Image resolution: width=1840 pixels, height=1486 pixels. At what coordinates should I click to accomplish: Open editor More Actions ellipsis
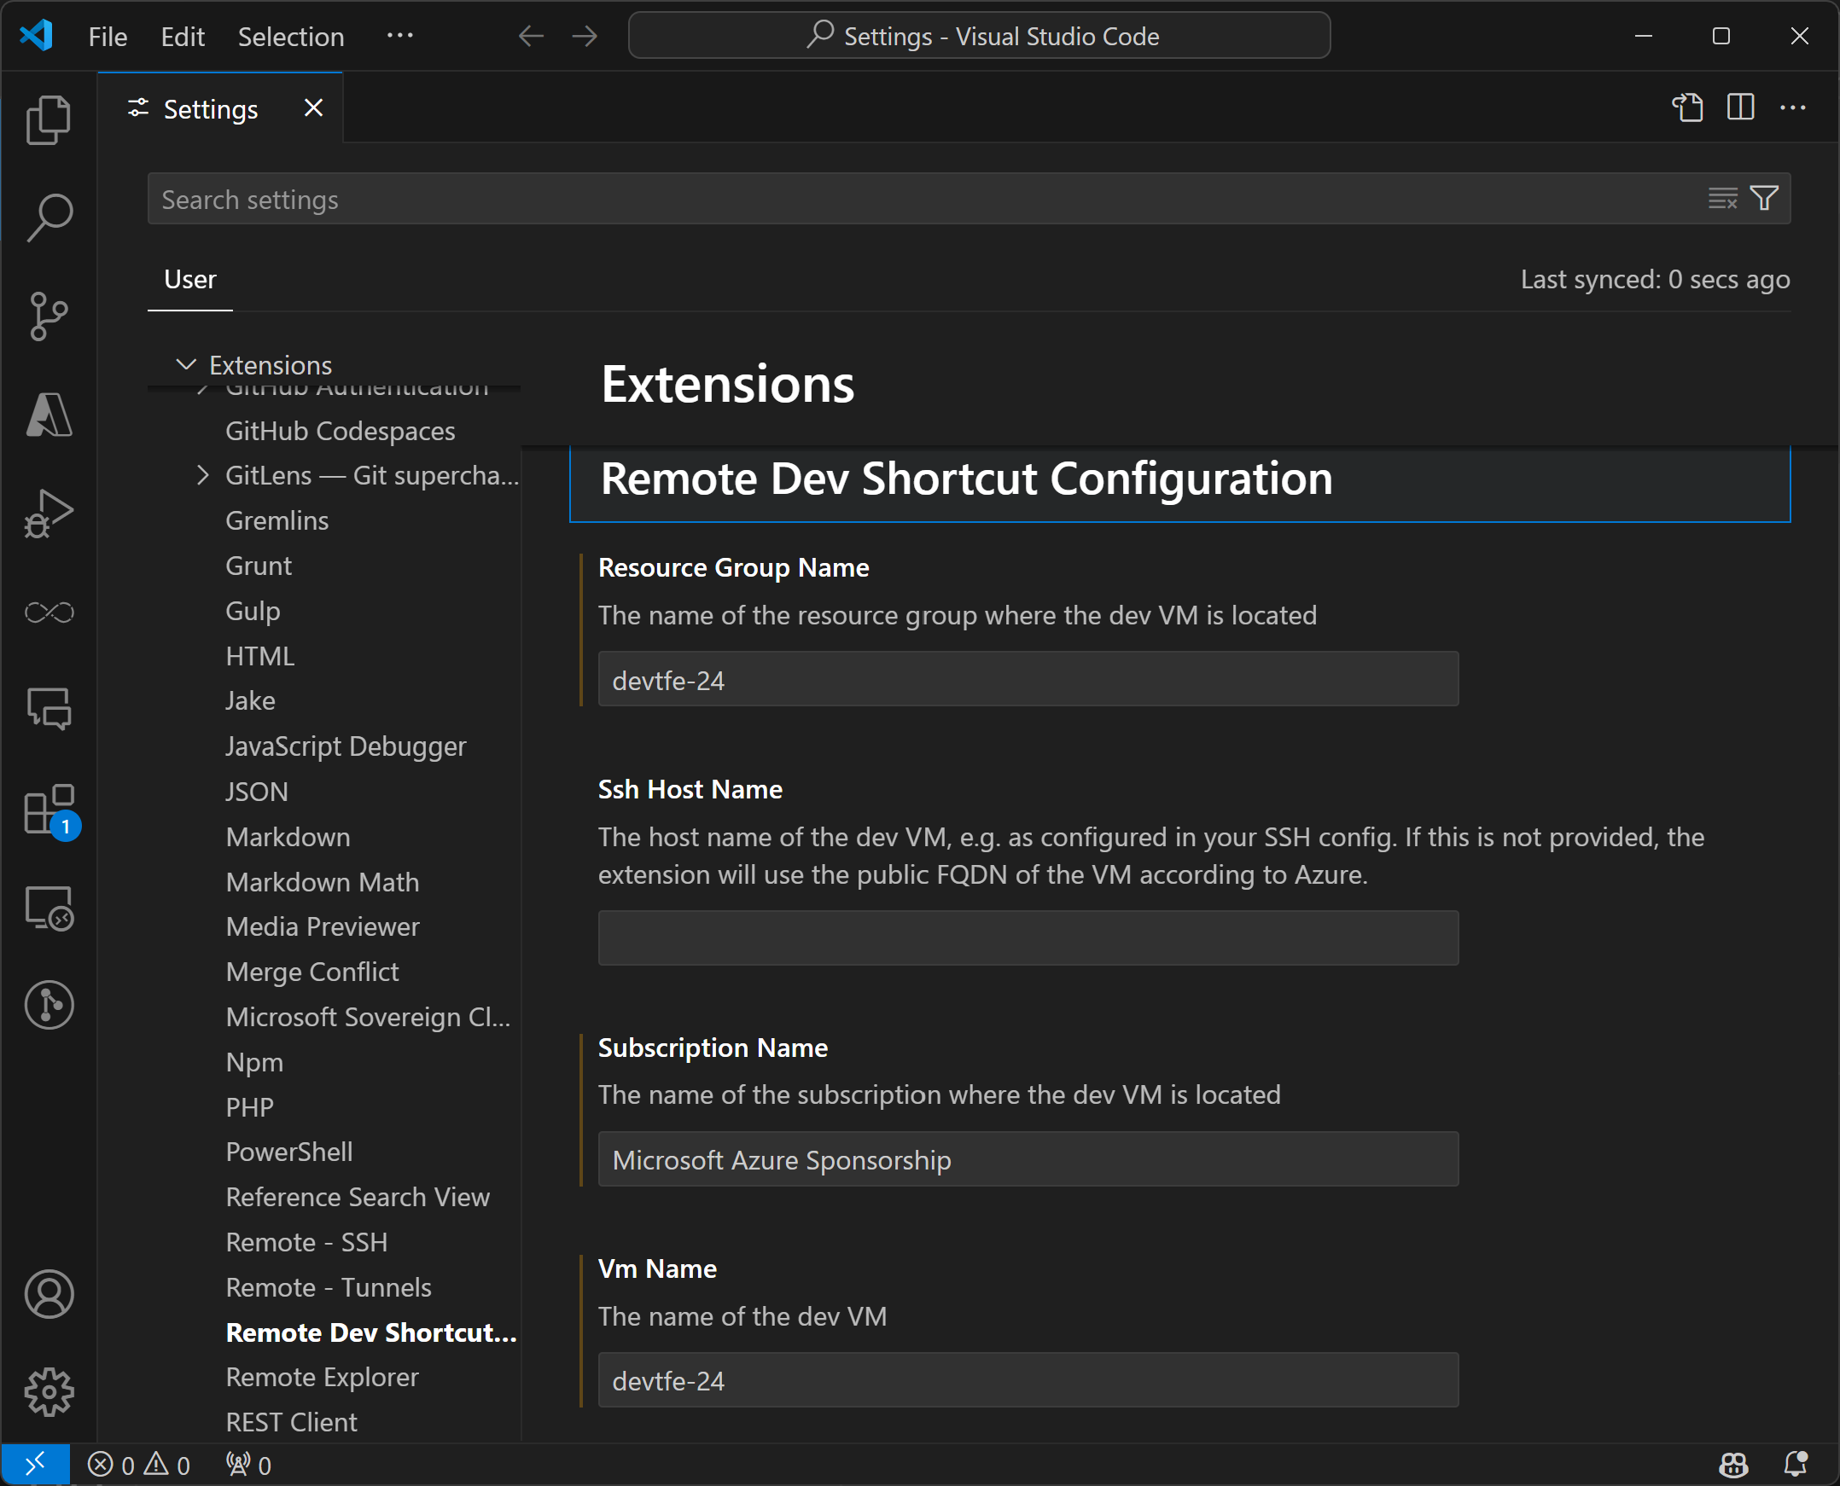[1793, 107]
